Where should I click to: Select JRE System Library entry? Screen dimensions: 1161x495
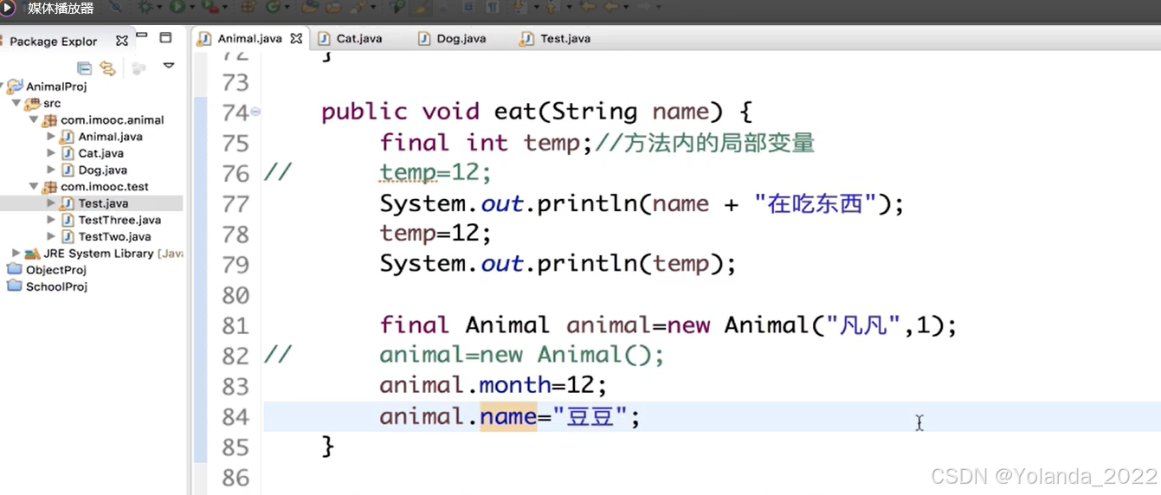[113, 254]
